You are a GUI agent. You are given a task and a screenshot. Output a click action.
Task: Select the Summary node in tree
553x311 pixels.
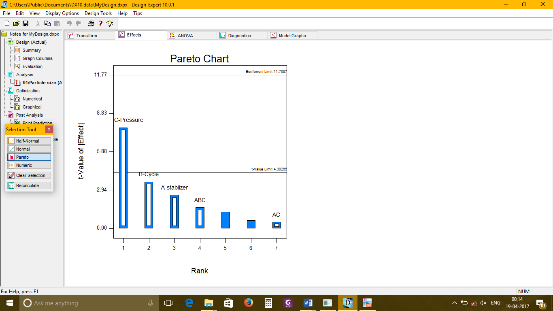pos(32,50)
